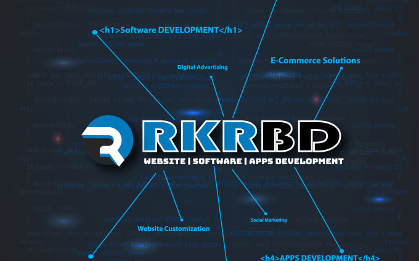Click the "Website Customization" label

(174, 228)
